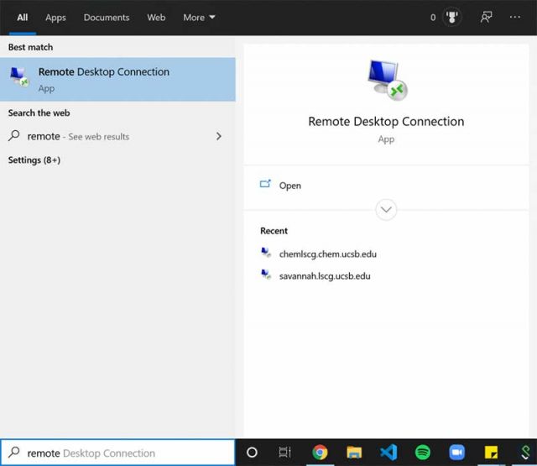Click the Best match heading

(30, 47)
